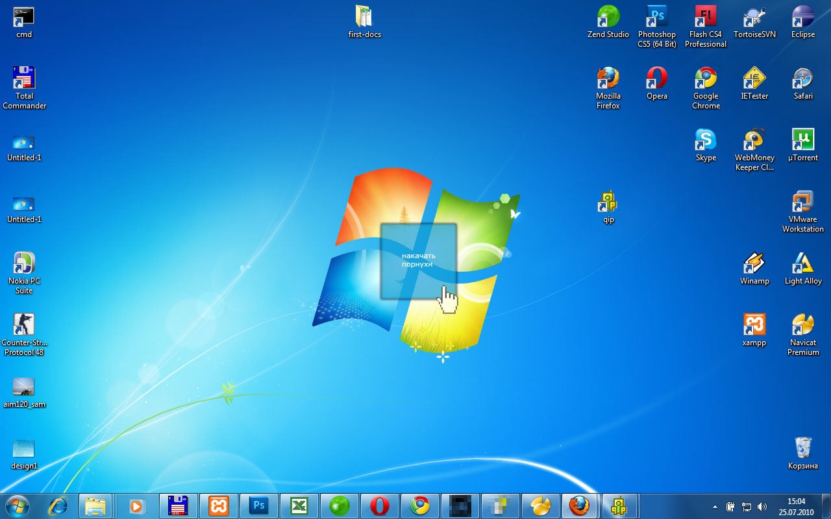Select Total Commander desktop icon
The height and width of the screenshot is (519, 831).
tap(24, 88)
